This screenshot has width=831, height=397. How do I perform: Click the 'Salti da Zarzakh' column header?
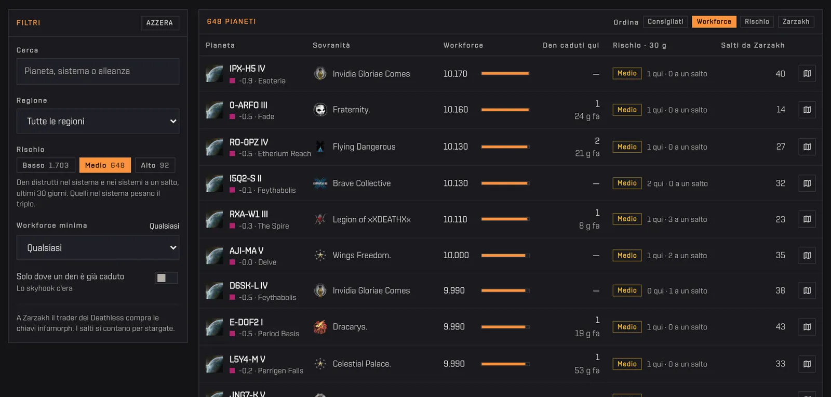pyautogui.click(x=753, y=46)
